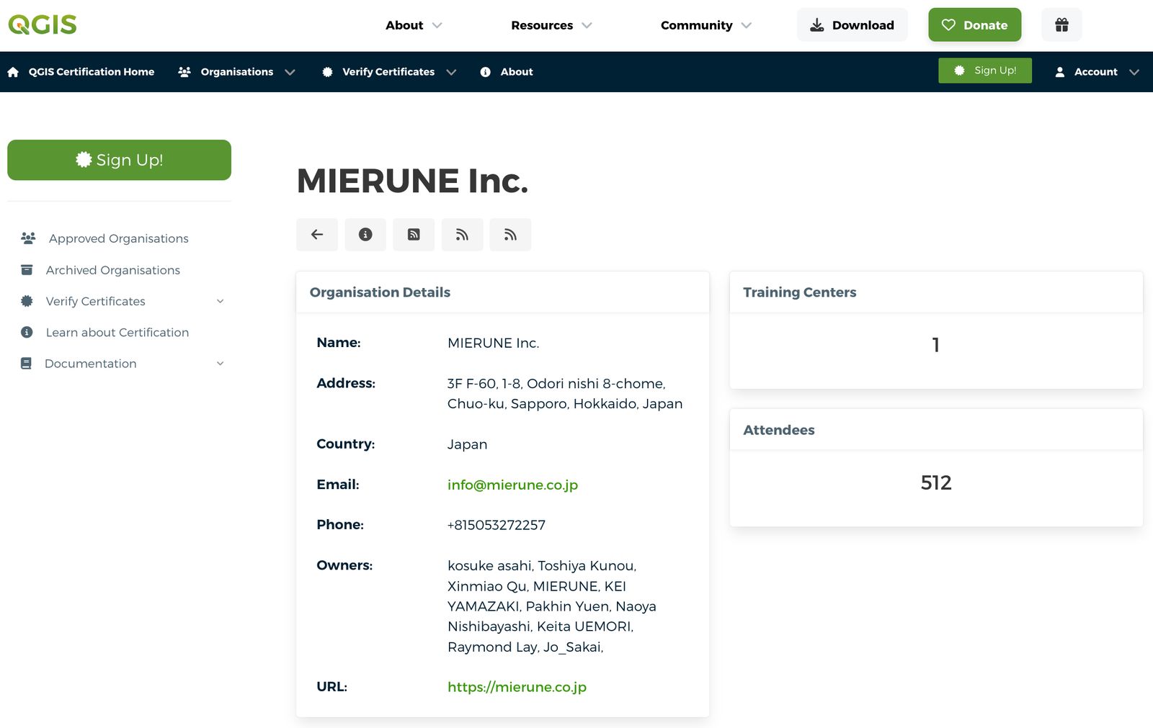Open the Organisations menu in the dark navbar
Viewport: 1153px width, 728px height.
237,72
